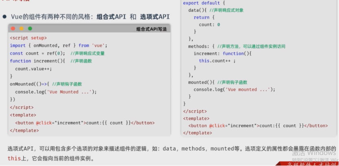Click the //声明方法，可以通过组件实例访问 comment
This screenshot has height=166, width=339.
coord(251,46)
